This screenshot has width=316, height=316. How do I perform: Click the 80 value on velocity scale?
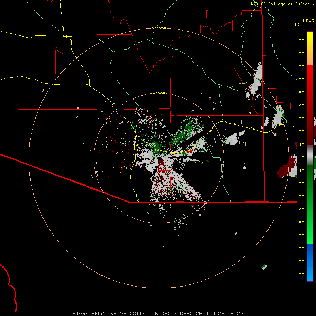pos(302,54)
